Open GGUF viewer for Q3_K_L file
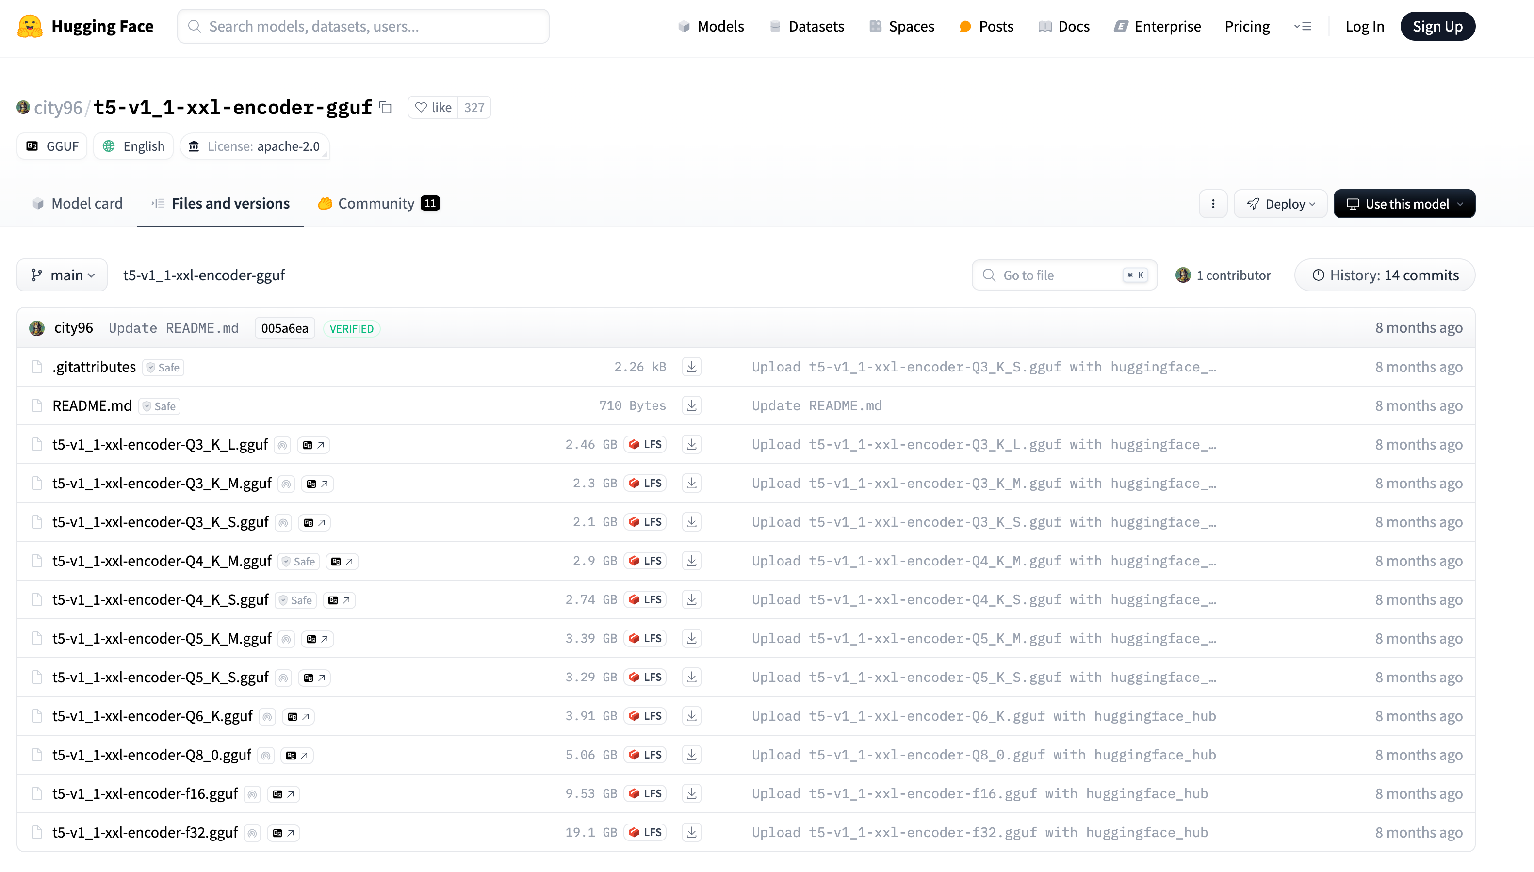The image size is (1534, 872). click(313, 445)
